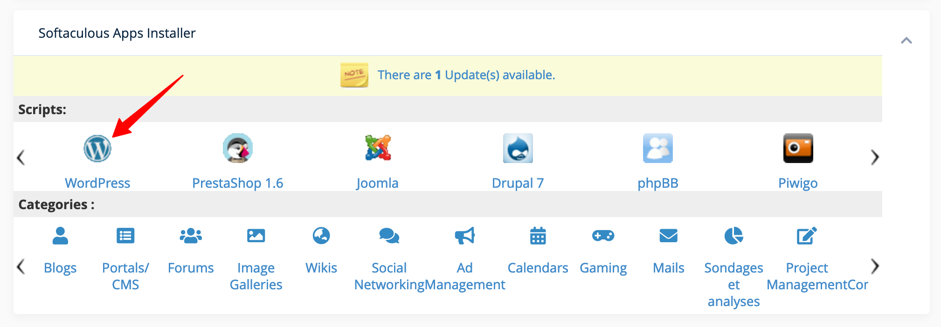Screen dimensions: 941x327
Task: Click the Joomla logo icon
Action: click(378, 148)
